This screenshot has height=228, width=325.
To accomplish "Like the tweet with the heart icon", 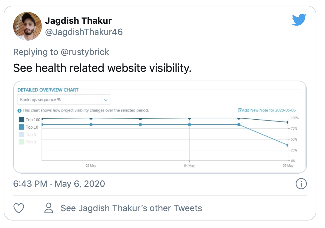I will click(19, 208).
